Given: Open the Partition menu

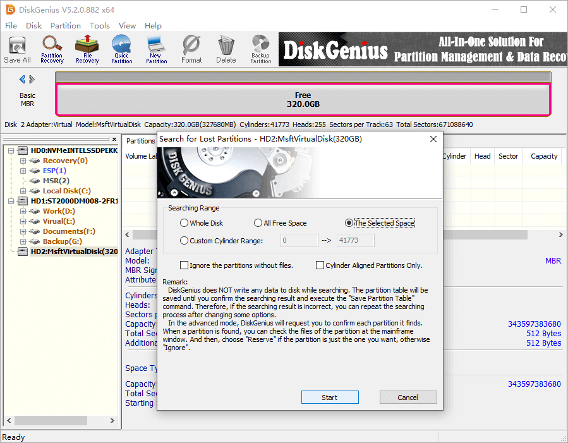Looking at the screenshot, I should pyautogui.click(x=66, y=26).
